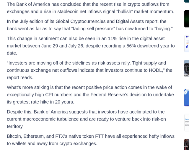
Task: Open the dark red thumbnail at bottom
Action: [x=187, y=144]
